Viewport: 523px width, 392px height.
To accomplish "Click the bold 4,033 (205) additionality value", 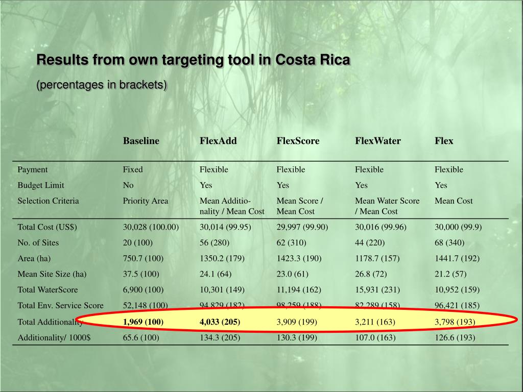I will (x=220, y=322).
